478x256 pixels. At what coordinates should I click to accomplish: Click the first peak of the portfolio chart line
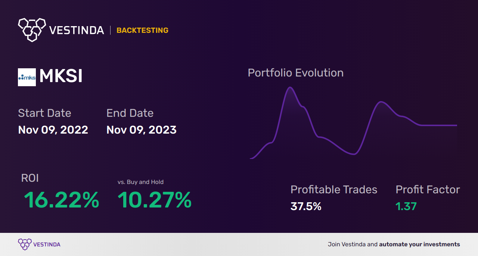(x=290, y=88)
